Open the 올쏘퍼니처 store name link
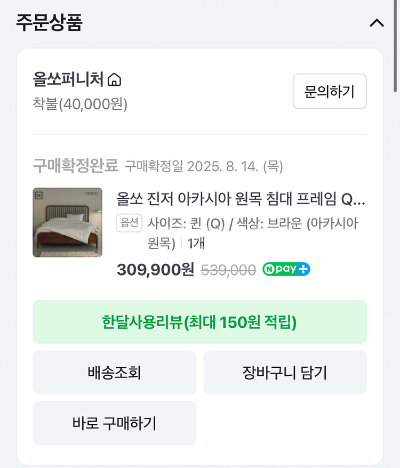 point(68,80)
